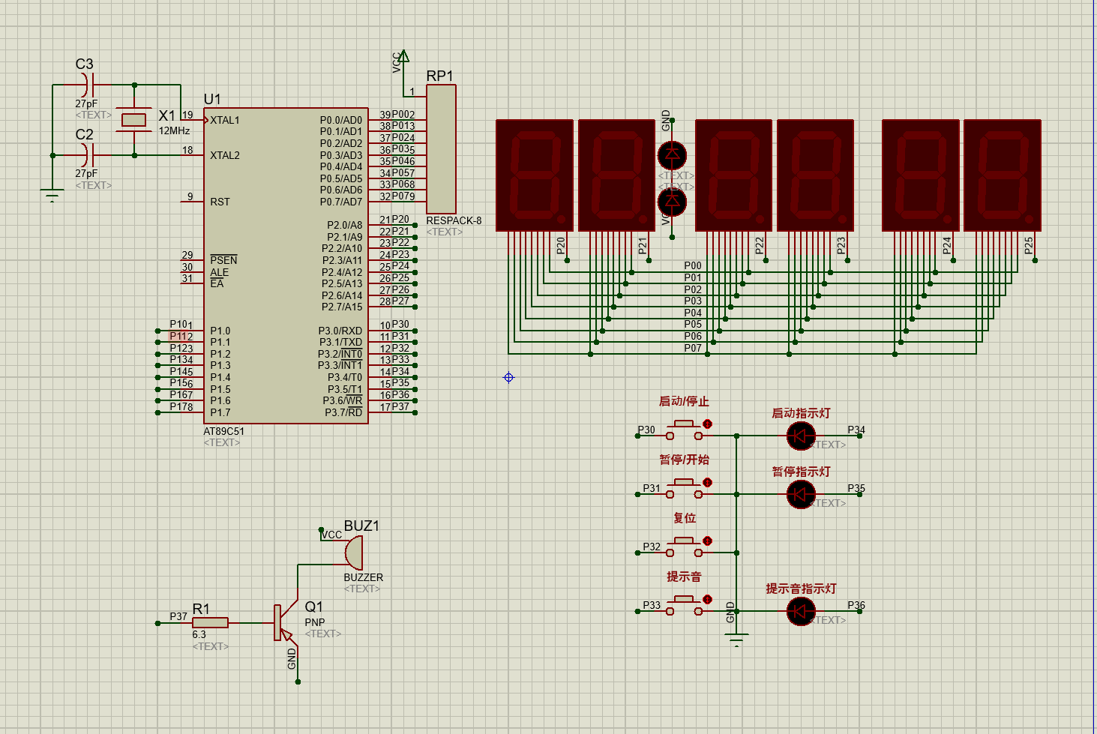The height and width of the screenshot is (734, 1097).
Task: Click the RESPACK-8 part name text
Action: click(x=454, y=220)
